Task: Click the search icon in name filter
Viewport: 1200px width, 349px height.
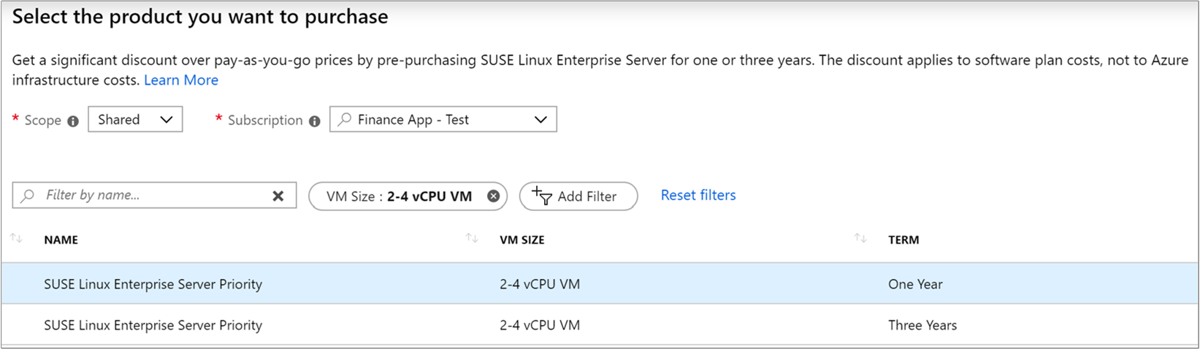Action: (x=28, y=196)
